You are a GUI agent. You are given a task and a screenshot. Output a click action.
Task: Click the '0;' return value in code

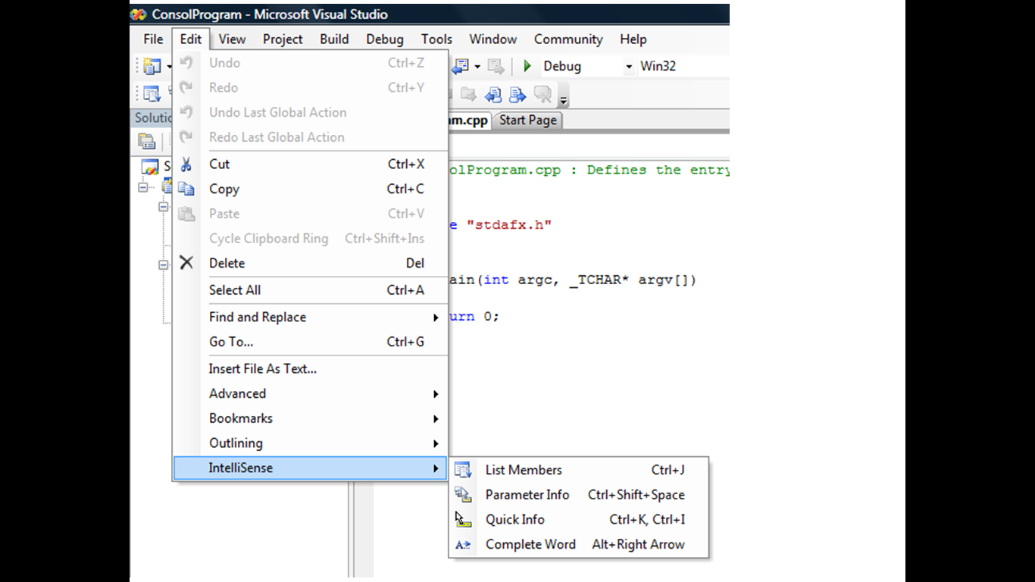pos(491,316)
